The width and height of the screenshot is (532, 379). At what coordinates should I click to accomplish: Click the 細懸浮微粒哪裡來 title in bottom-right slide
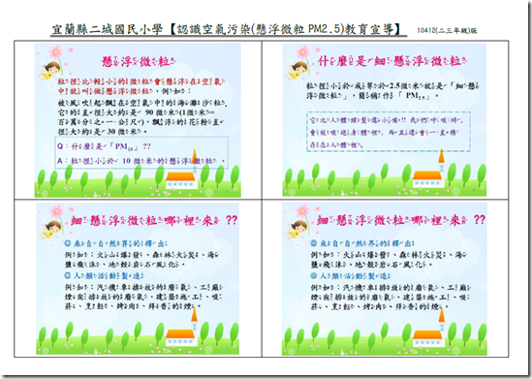401,220
